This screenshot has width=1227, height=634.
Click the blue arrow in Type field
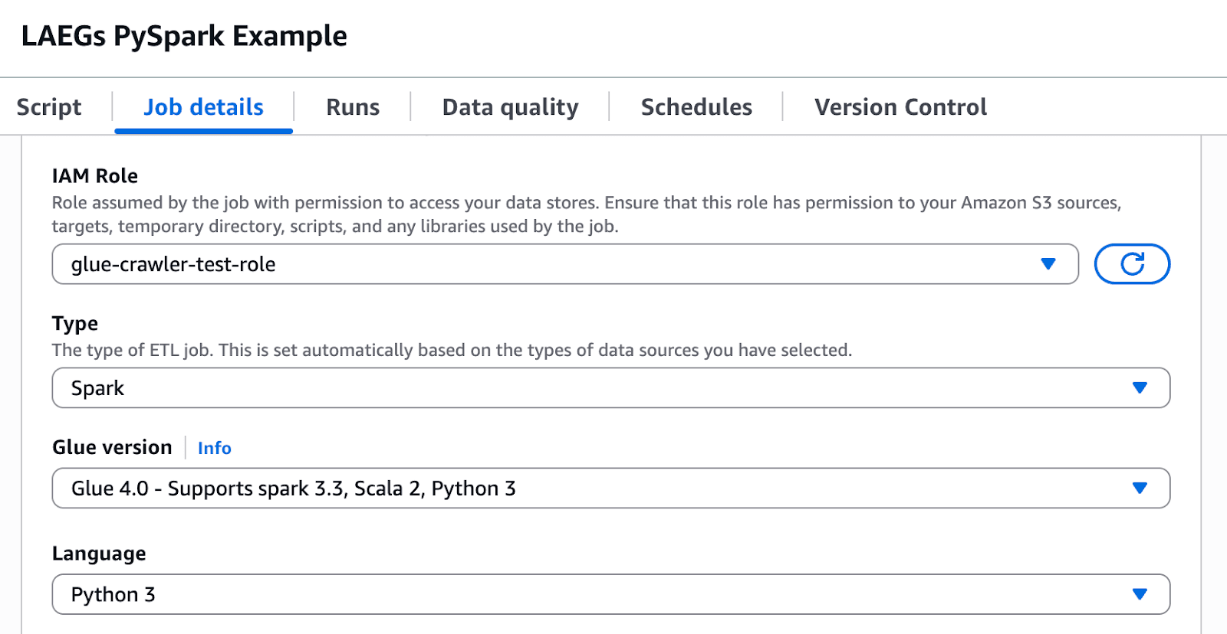(1140, 388)
